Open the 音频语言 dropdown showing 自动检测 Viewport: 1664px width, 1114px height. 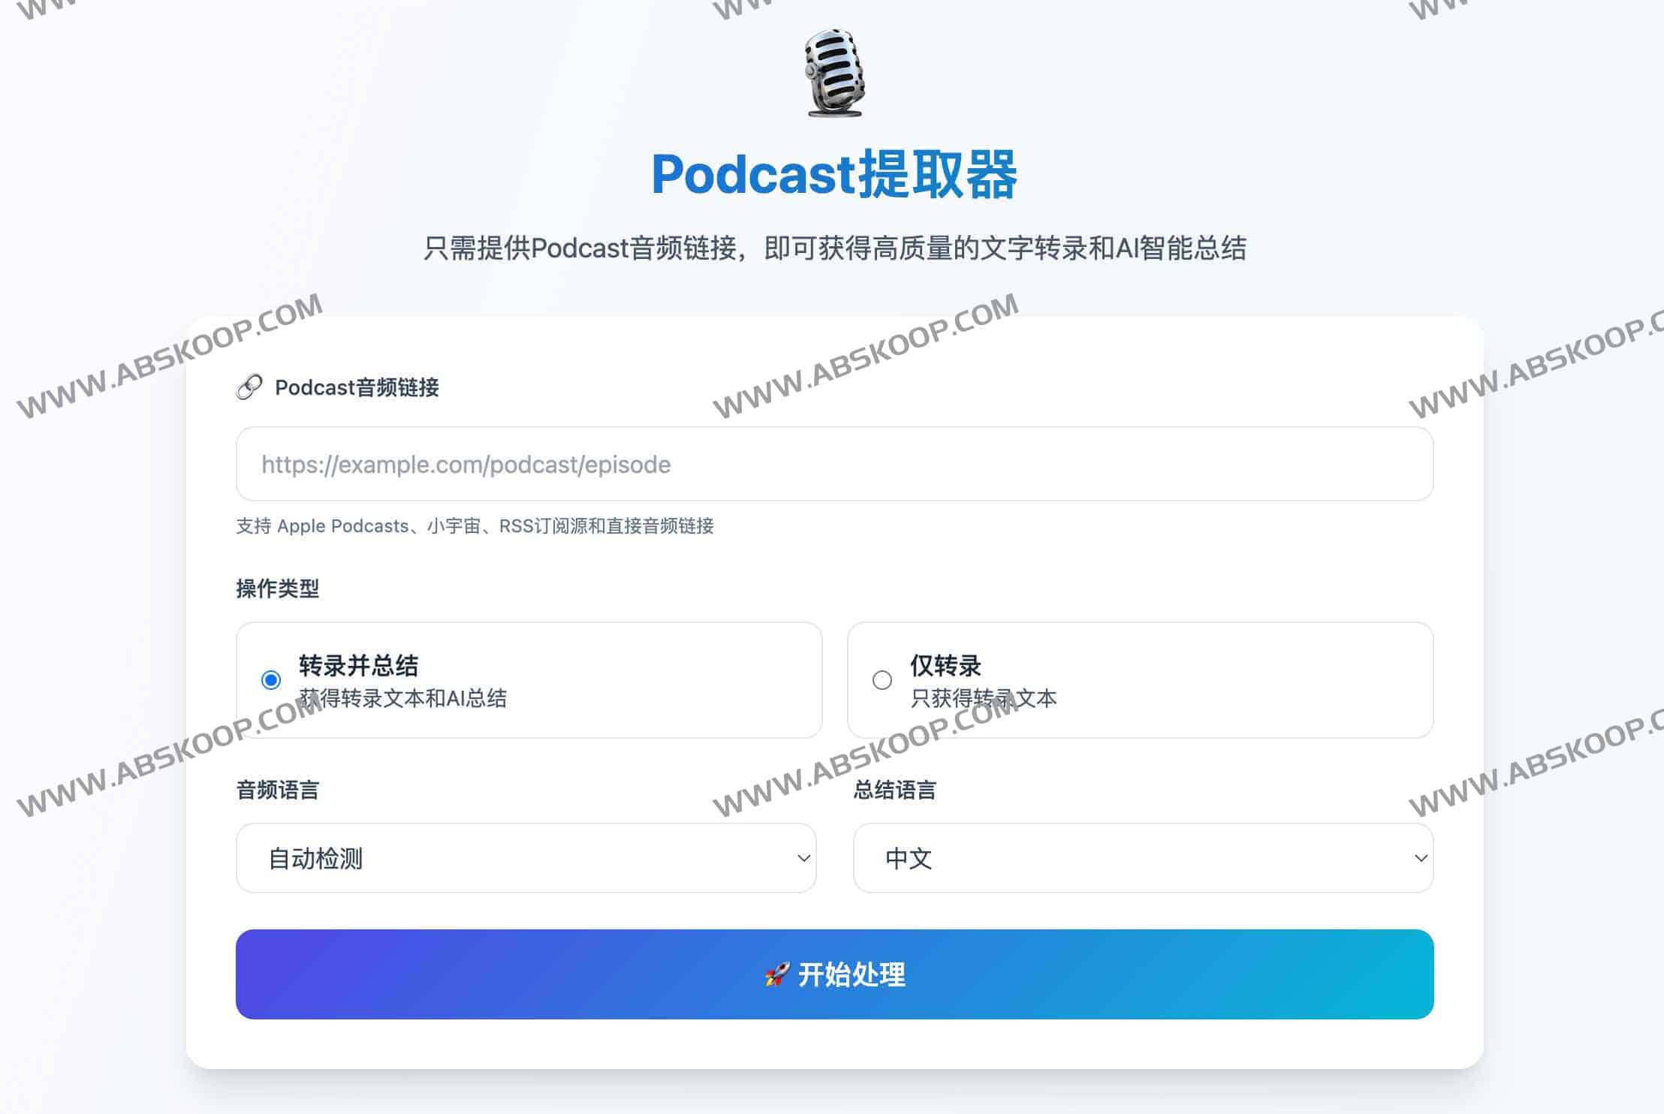point(526,858)
